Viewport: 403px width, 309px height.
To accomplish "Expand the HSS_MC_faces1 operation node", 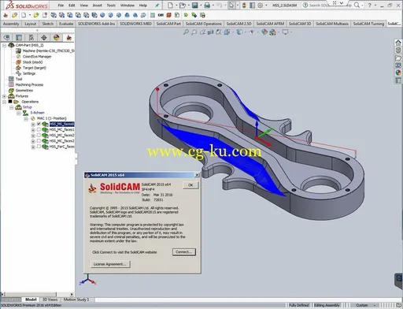I will coord(33,130).
